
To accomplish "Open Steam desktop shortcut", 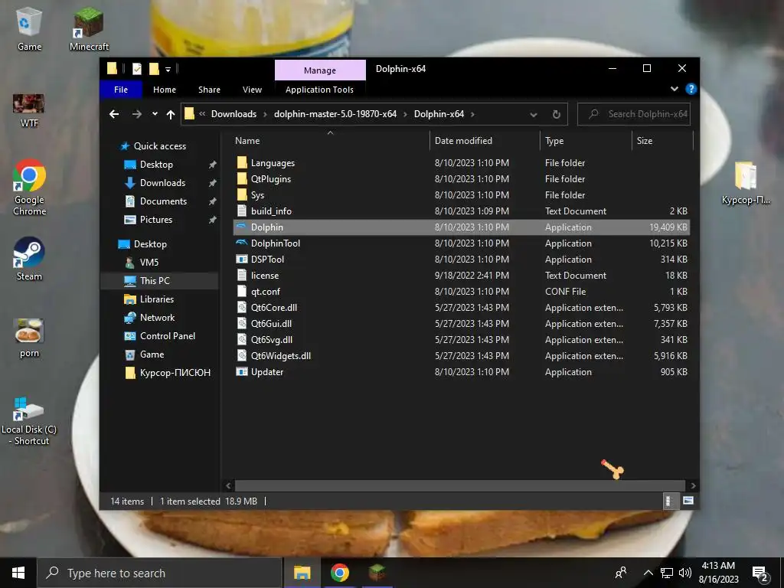I will click(x=29, y=259).
